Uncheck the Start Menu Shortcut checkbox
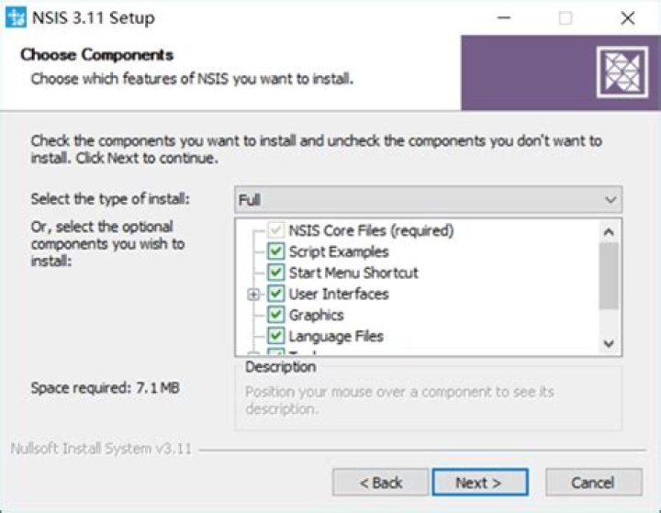The image size is (661, 513). tap(275, 273)
